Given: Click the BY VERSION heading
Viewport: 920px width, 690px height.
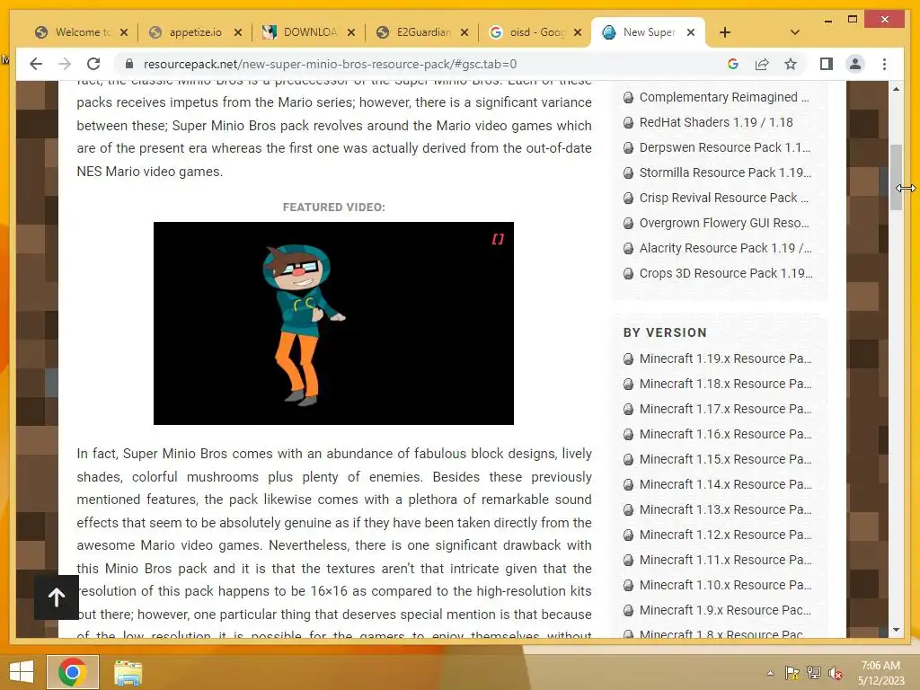Looking at the screenshot, I should pyautogui.click(x=665, y=332).
